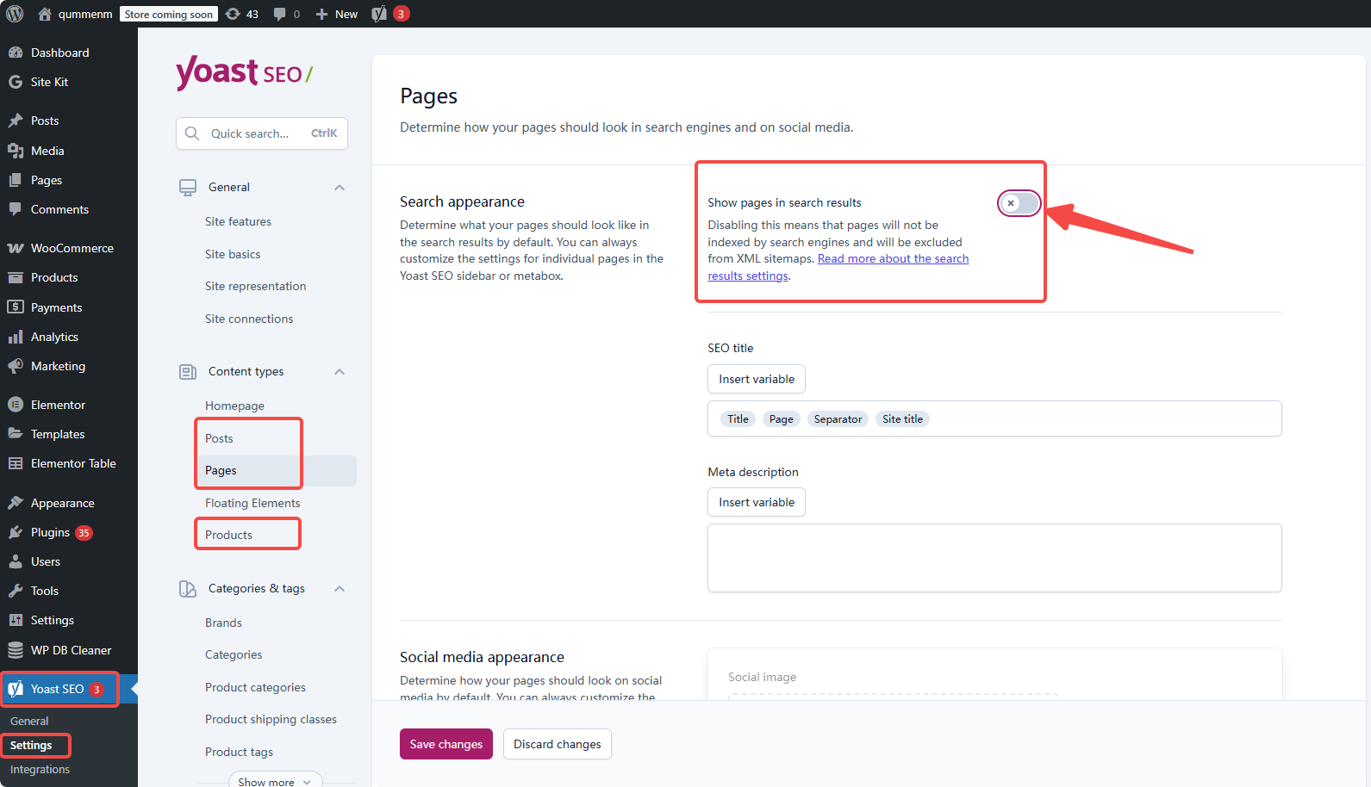Open Read more about search results settings link
This screenshot has height=787, width=1371.
coord(893,259)
